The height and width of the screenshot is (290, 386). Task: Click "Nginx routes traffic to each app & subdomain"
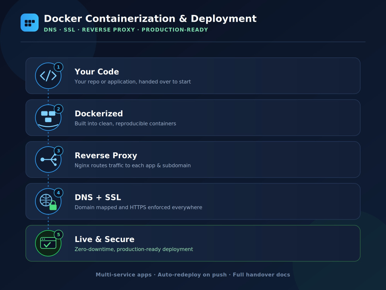(133, 165)
